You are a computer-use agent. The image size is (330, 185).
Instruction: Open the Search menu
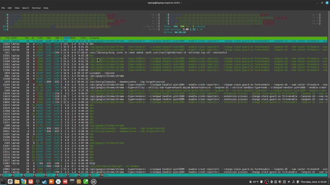(x=26, y=8)
